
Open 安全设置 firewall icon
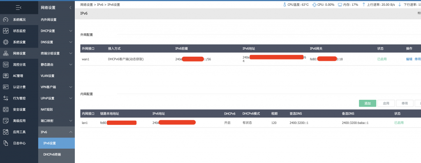[x=6, y=109]
